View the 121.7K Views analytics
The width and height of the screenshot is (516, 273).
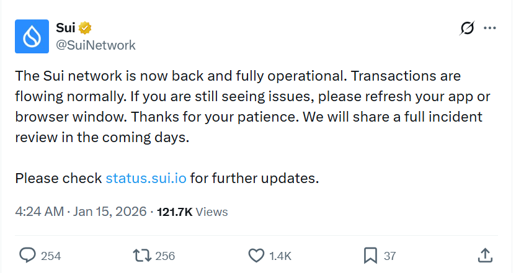pyautogui.click(x=192, y=212)
